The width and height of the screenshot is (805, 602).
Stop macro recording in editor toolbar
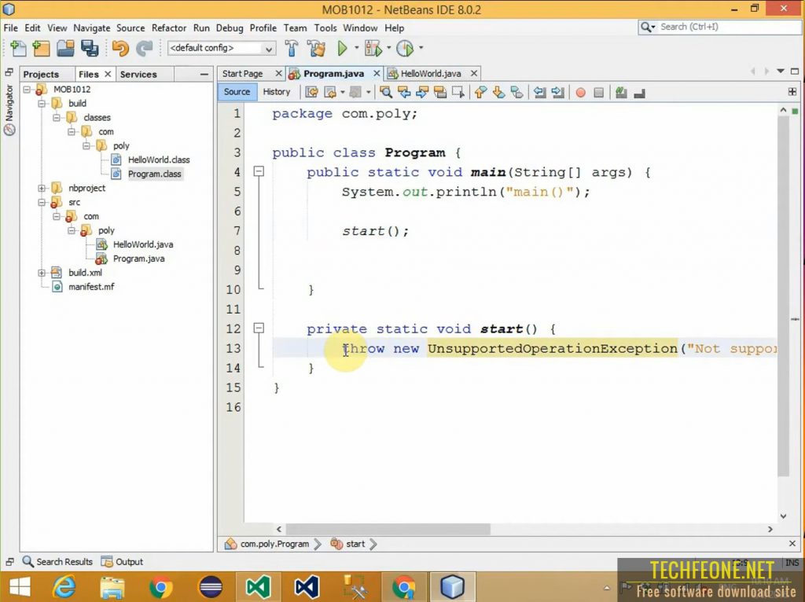598,93
